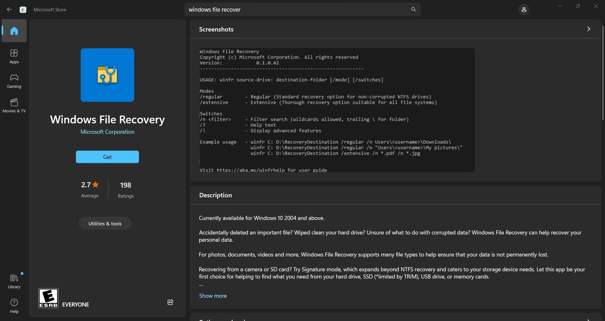Viewport: 605px width, 321px height.
Task: Open Microsoft Corporation publisher link
Action: (107, 132)
